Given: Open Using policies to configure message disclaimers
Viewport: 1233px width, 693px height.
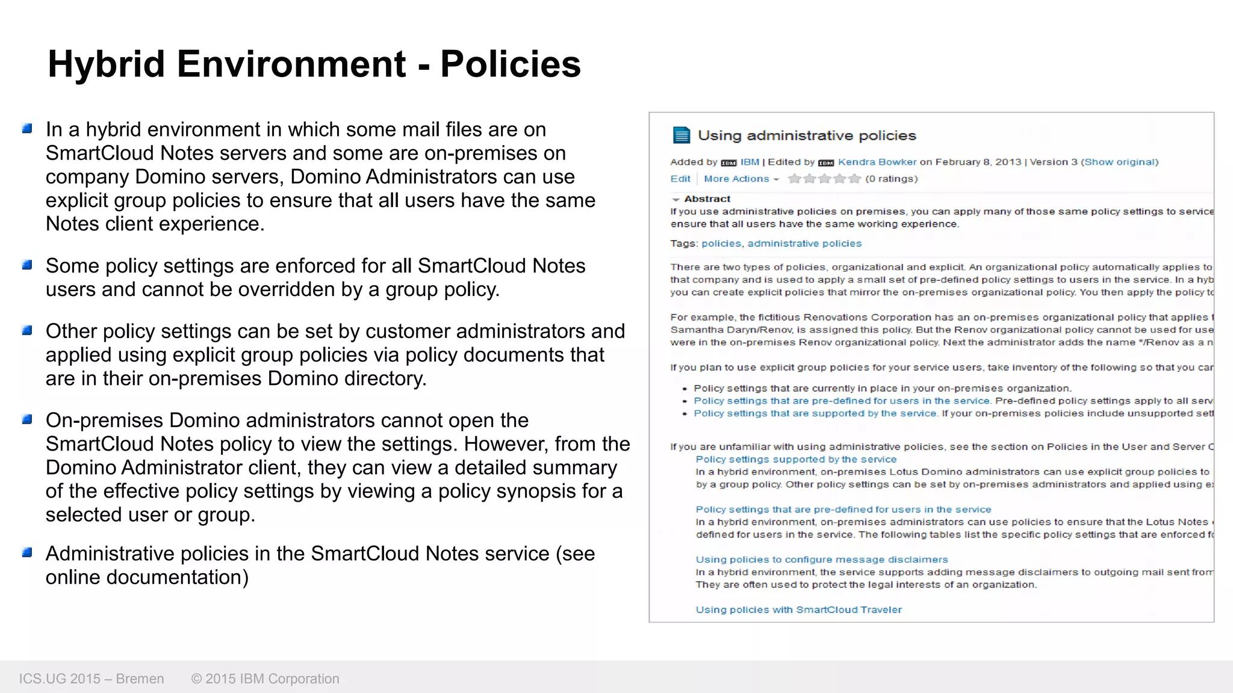Looking at the screenshot, I should [x=822, y=559].
